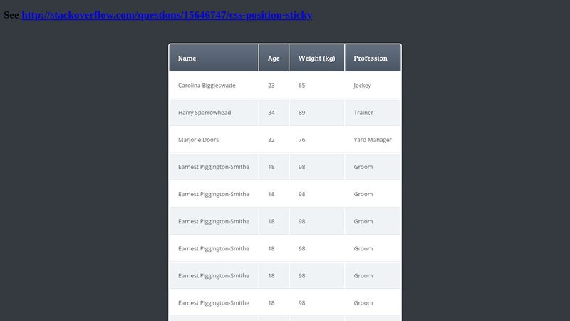Click the Name column header
Viewport: 570px width, 321px height.
click(x=214, y=58)
